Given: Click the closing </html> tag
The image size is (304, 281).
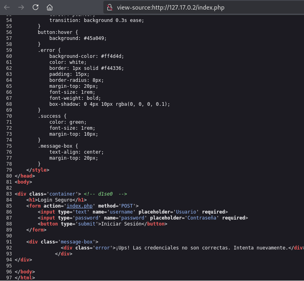Looking at the screenshot, I should (x=25, y=278).
